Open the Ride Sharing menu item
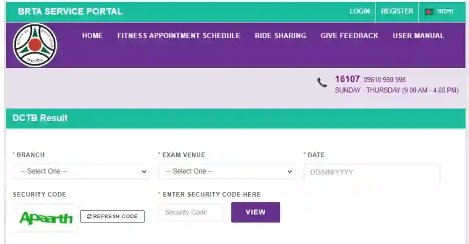Viewport: 469px width, 244px height. (280, 36)
